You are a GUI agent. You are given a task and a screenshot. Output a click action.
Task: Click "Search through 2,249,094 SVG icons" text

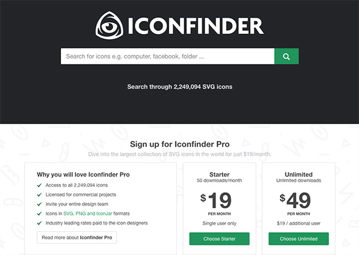pyautogui.click(x=180, y=87)
